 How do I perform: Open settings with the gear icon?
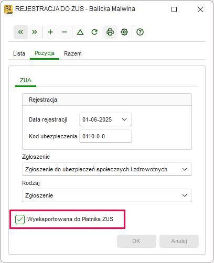click(124, 32)
